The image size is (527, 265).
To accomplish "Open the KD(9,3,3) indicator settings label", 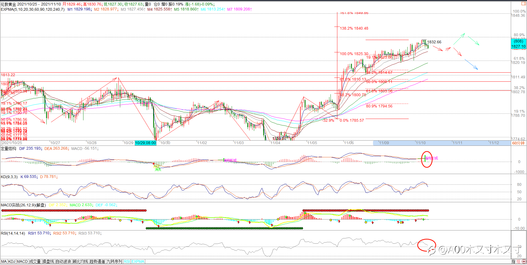I will [9, 177].
